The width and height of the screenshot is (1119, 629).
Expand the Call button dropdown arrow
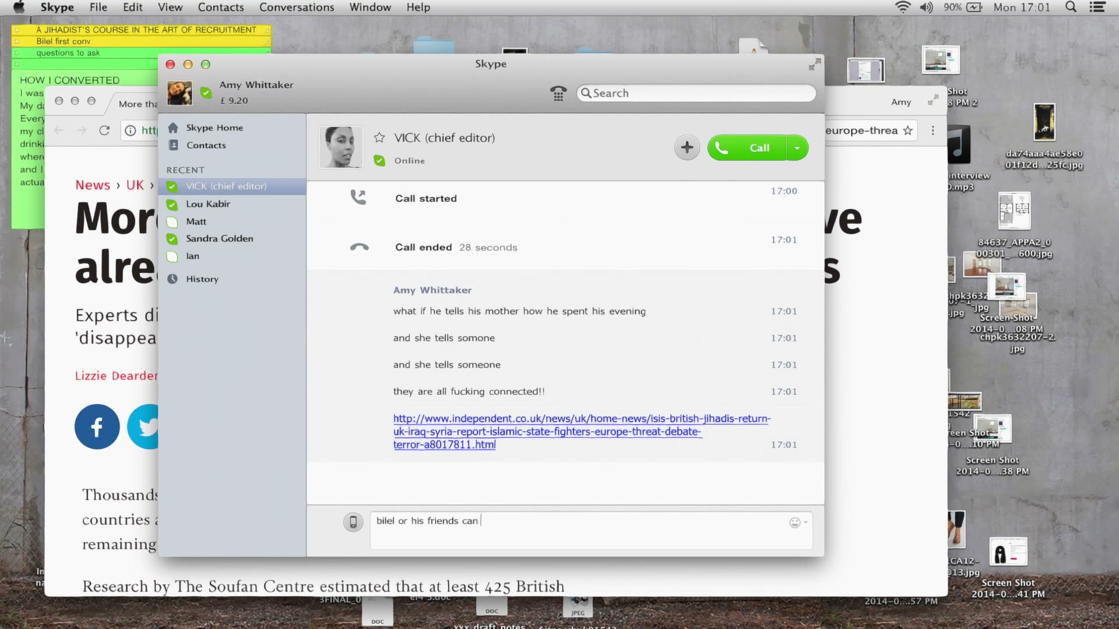point(797,148)
